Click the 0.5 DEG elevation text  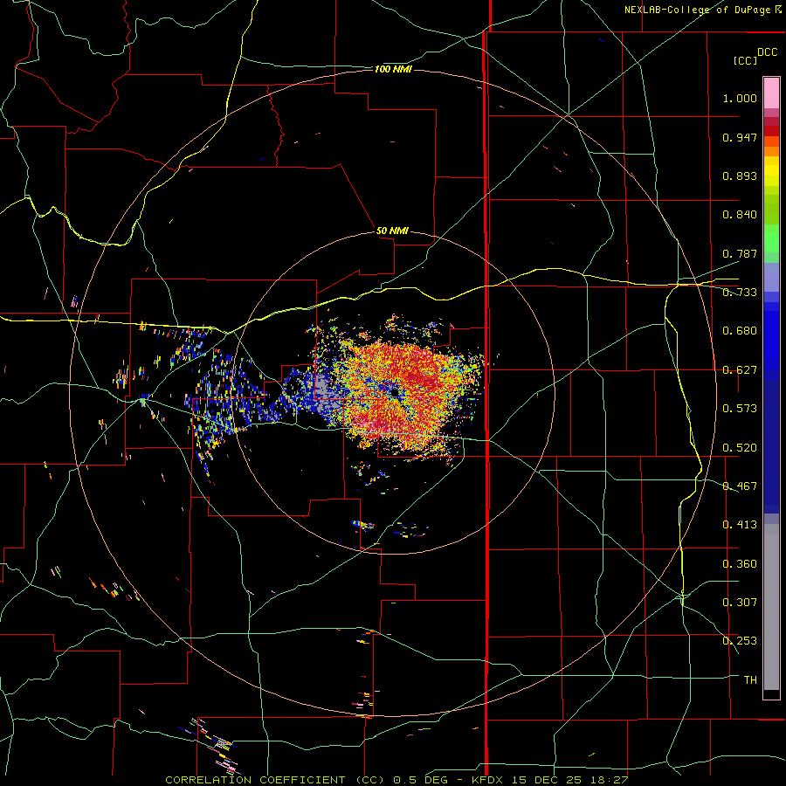point(421,780)
